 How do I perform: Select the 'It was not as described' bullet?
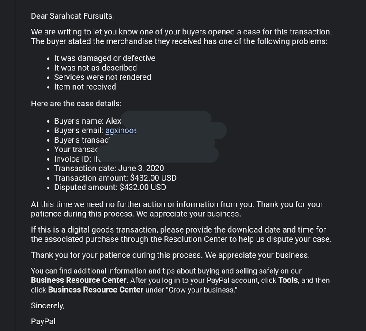(x=95, y=68)
